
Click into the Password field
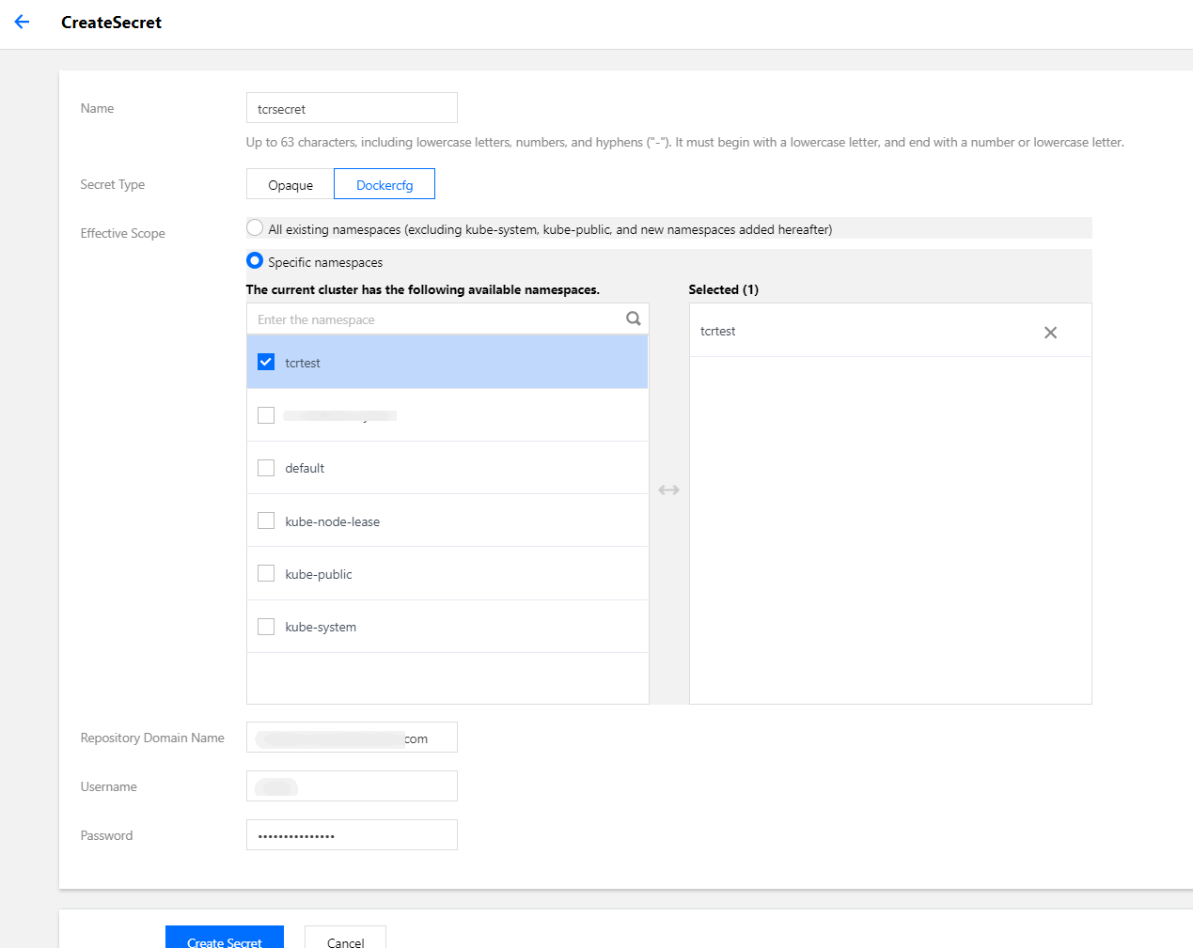pos(352,835)
